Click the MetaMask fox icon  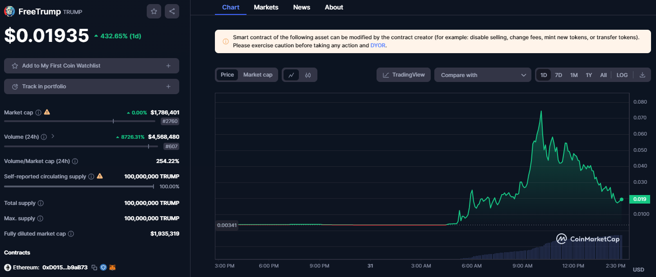[x=112, y=268]
